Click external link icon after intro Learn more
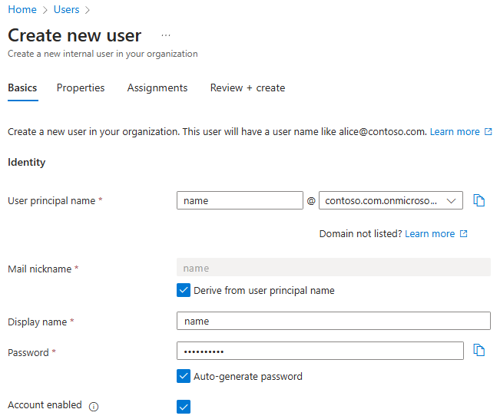Viewport: 500px width, 419px height. 488,132
